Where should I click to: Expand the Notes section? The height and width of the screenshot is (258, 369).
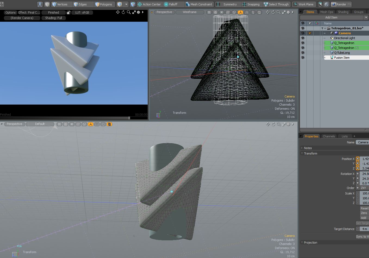302,148
